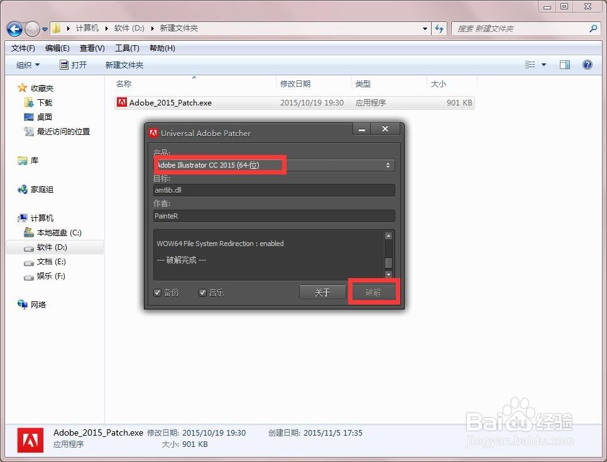Click the 关于 button in the patcher
The height and width of the screenshot is (462, 607).
tap(322, 293)
